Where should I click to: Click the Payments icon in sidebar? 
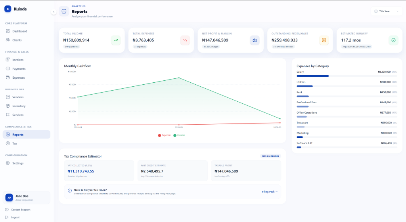pos(8,69)
